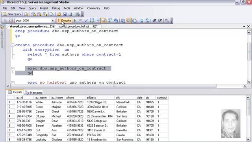Open Query Options dialog icon

click(98, 21)
